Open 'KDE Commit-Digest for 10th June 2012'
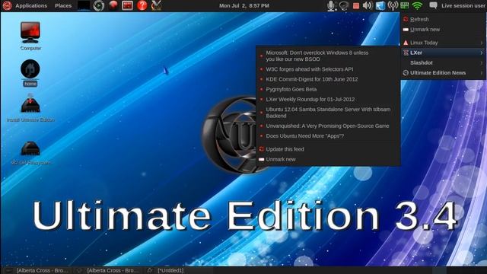The image size is (487, 274). tap(328, 79)
